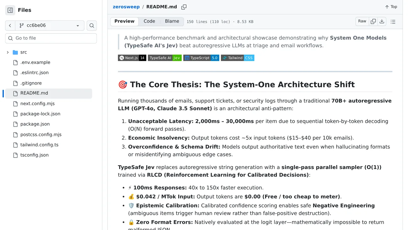Image resolution: width=408 pixels, height=230 pixels.
Task: Copy the file path icon
Action: [184, 7]
